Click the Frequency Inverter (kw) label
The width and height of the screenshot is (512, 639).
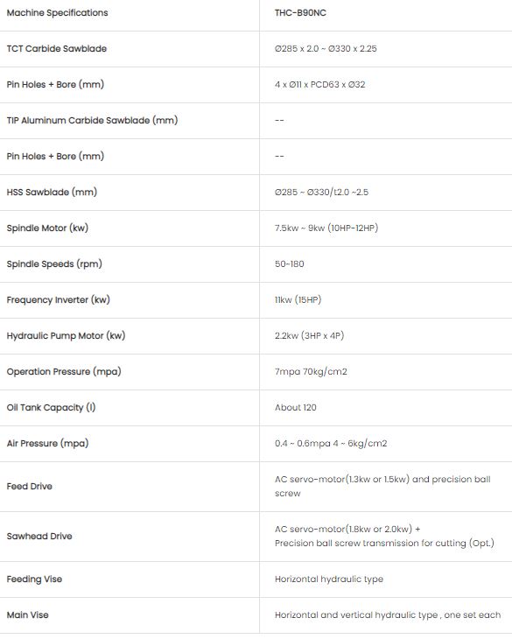coord(59,300)
